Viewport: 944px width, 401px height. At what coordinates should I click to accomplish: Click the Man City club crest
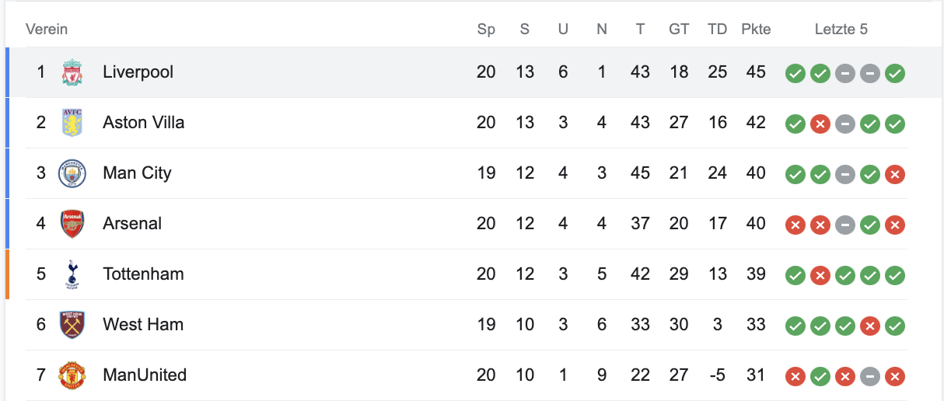coord(72,173)
